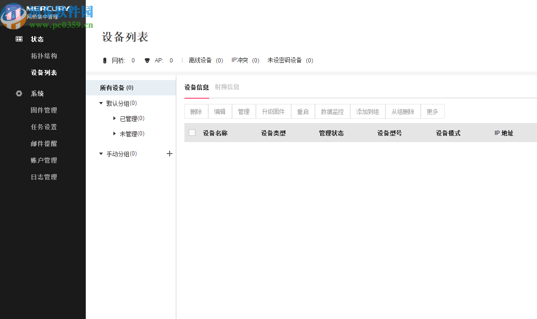Click the 数据监控 button

[x=332, y=111]
